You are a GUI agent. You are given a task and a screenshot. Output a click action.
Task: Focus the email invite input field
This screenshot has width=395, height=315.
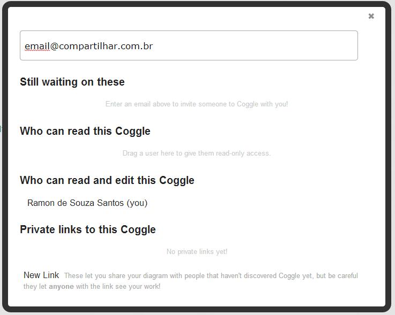point(189,45)
